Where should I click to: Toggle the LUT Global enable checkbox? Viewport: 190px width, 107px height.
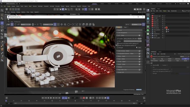pos(139,35)
